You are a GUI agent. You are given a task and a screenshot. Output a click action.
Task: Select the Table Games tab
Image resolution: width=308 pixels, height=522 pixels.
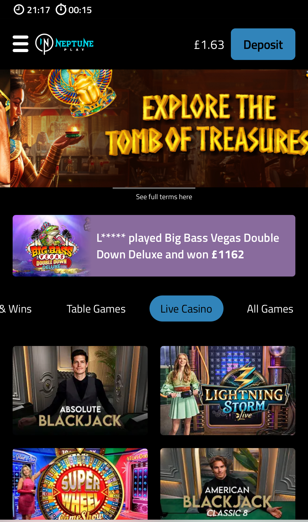pyautogui.click(x=96, y=309)
